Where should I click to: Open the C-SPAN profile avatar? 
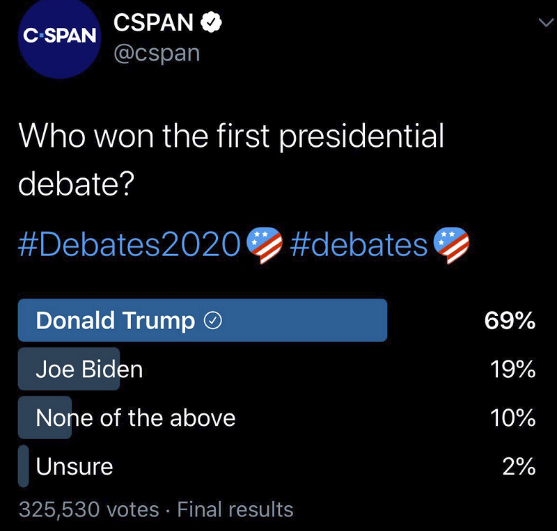click(59, 37)
